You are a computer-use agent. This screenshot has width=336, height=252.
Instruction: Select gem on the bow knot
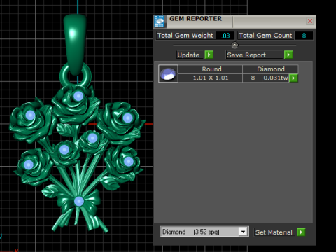click(x=79, y=201)
